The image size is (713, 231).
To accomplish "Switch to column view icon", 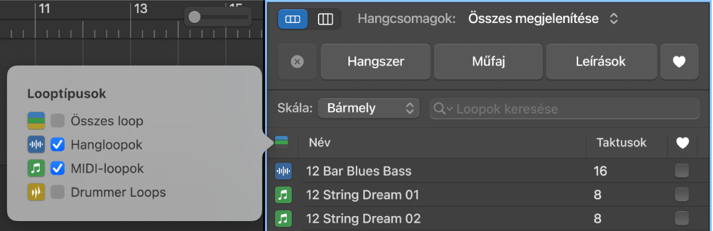I will pyautogui.click(x=325, y=19).
